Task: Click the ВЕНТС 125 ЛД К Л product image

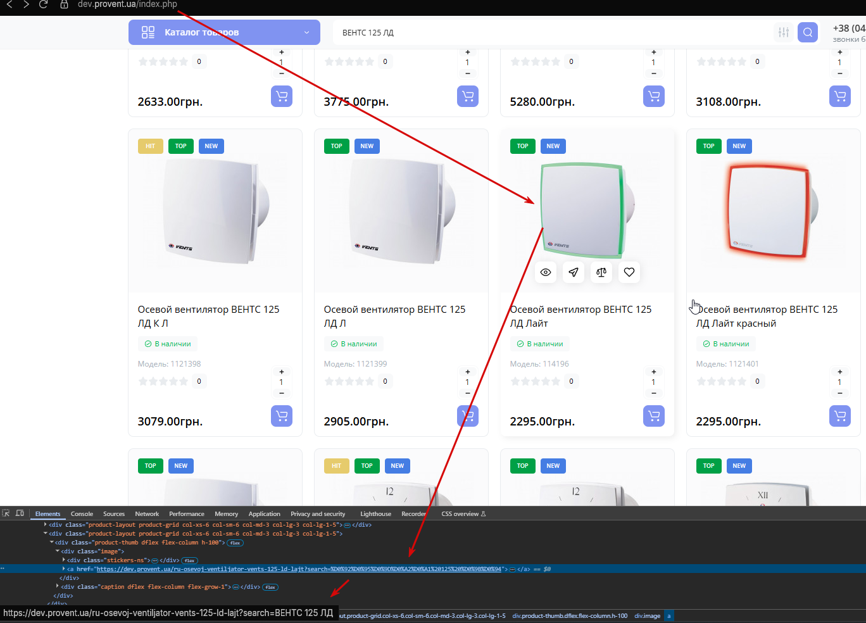Action: (x=215, y=211)
